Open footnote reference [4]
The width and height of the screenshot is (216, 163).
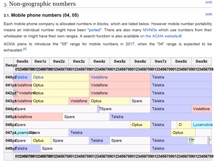[x=25, y=49]
